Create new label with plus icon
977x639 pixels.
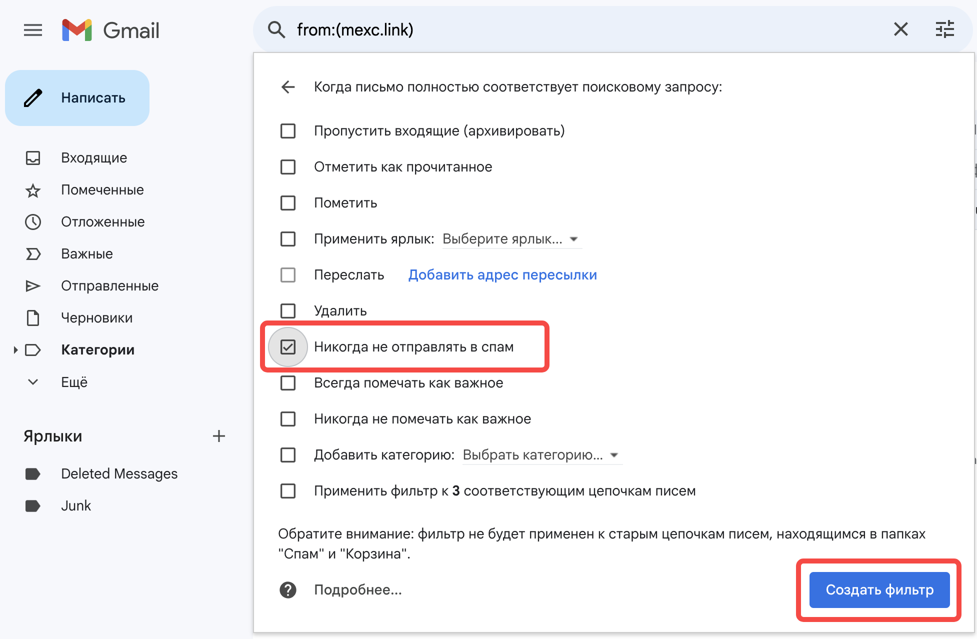coord(218,436)
